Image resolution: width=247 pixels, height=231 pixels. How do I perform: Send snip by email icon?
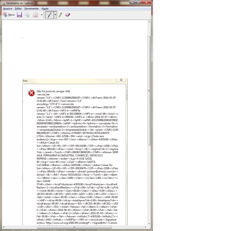click(x=35, y=15)
